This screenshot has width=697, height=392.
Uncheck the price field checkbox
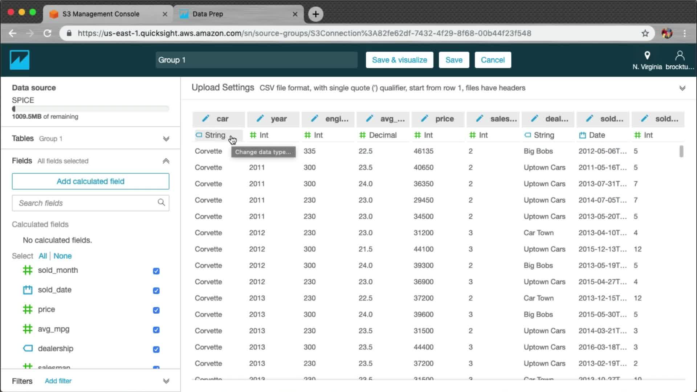click(x=156, y=310)
